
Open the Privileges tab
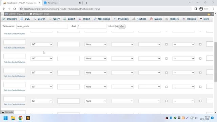[x=121, y=19]
